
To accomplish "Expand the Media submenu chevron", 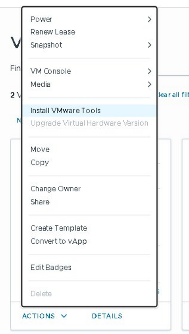I will click(149, 84).
